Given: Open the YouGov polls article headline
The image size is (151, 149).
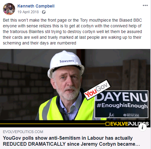Looking at the screenshot, I should 72,141.
